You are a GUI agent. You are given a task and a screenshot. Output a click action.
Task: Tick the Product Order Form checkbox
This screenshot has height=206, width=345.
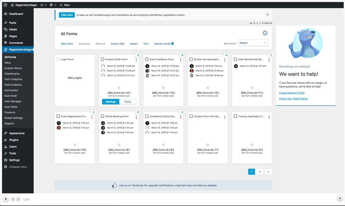click(103, 59)
